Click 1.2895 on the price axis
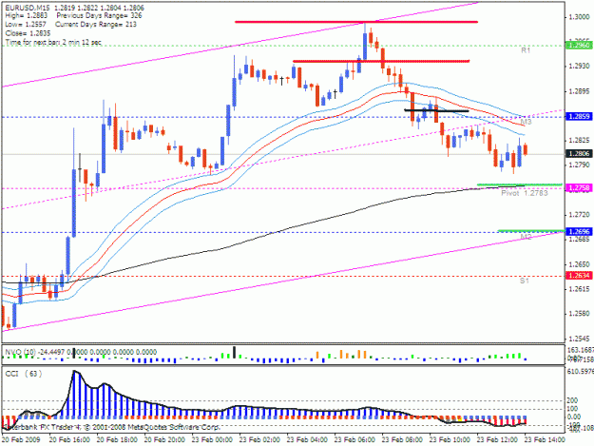The image size is (594, 446). point(579,91)
